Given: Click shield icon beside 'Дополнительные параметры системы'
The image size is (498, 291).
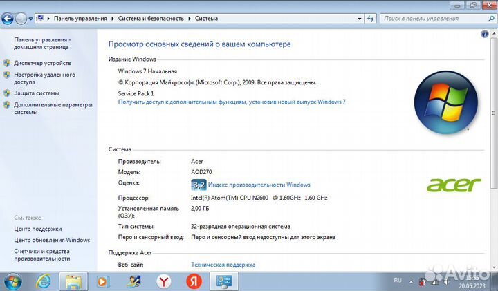Looking at the screenshot, I should coord(7,105).
